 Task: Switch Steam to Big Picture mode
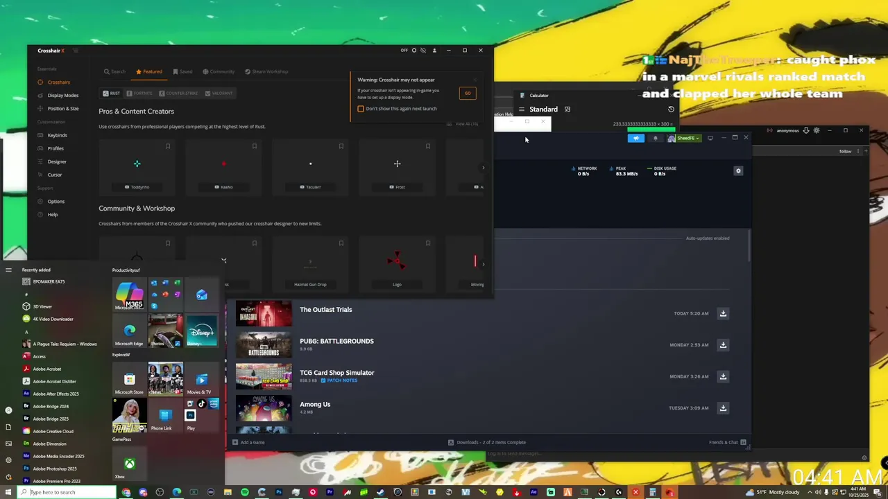pos(710,138)
